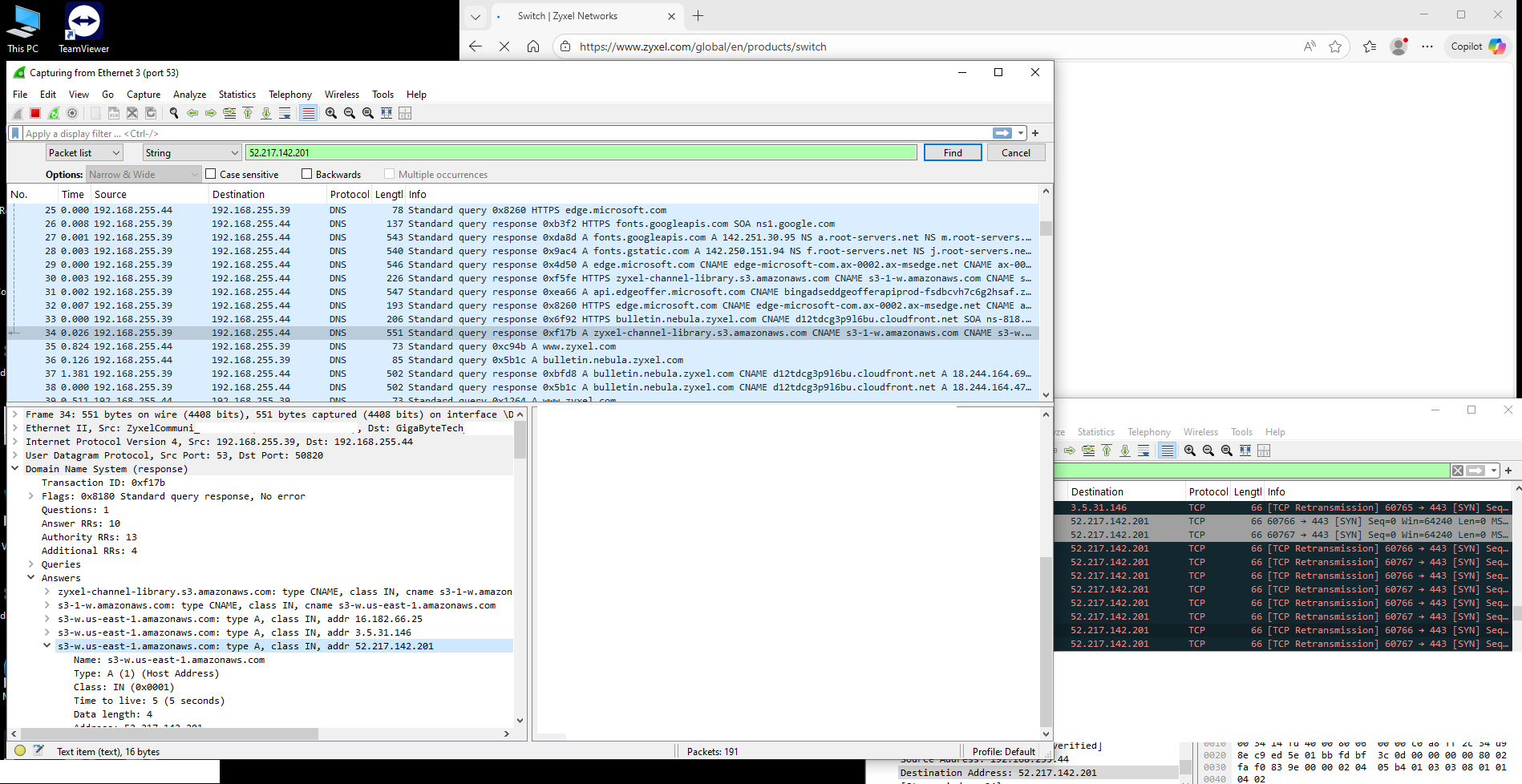
Task: Open capture options gear icon
Action: coord(72,113)
